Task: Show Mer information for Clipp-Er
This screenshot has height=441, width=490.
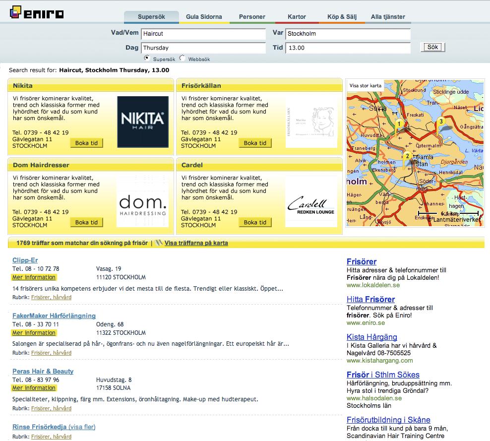Action: [34, 277]
